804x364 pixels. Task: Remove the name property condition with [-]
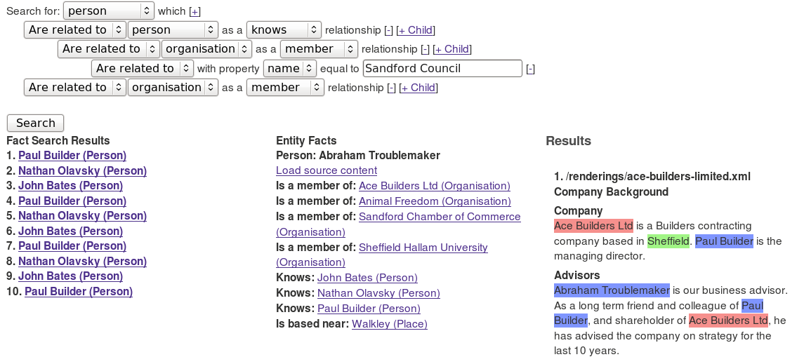click(x=530, y=69)
